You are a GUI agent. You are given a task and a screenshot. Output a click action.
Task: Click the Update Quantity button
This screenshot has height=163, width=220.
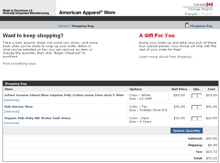coord(187,131)
